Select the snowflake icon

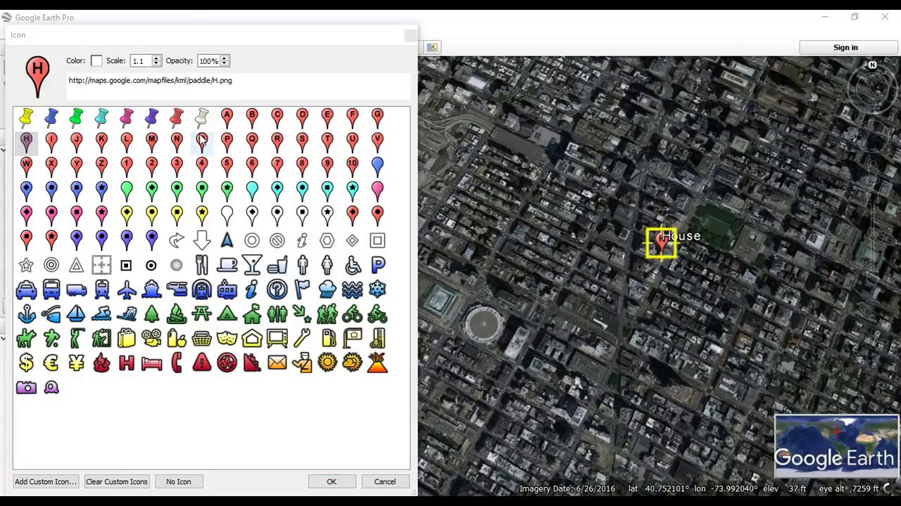click(377, 290)
